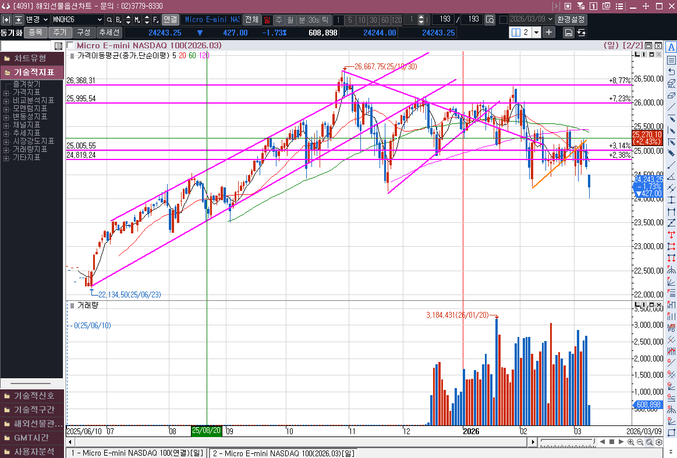Viewport: 677px width, 458px height.
Task: Toggle the 연결 continuous contract button
Action: coord(170,20)
